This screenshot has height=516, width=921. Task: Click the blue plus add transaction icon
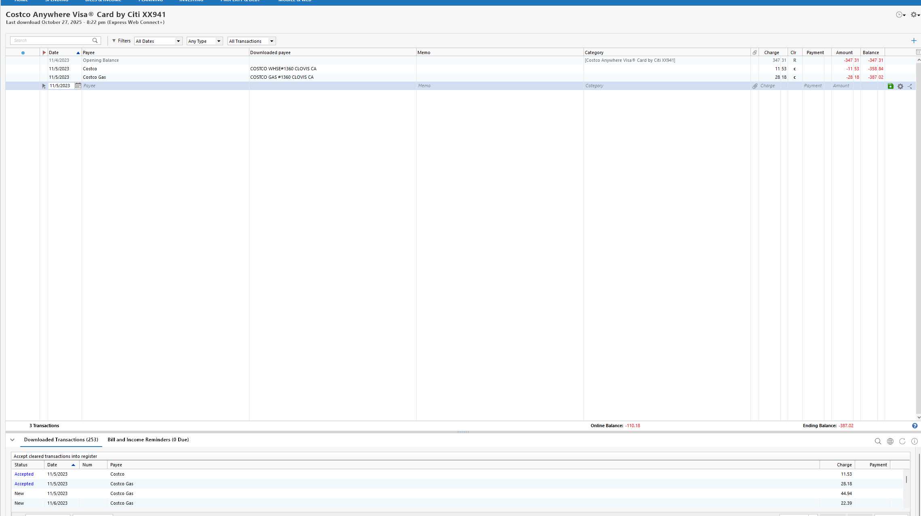tap(914, 41)
